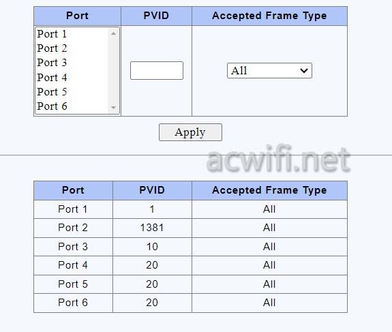
Task: Open the Accepted Frame Type dropdown
Action: click(269, 70)
